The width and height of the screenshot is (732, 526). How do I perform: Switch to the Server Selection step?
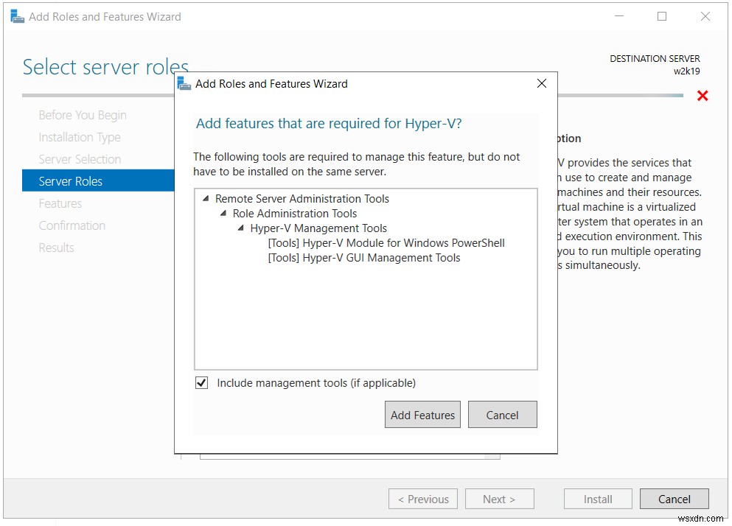(x=80, y=159)
